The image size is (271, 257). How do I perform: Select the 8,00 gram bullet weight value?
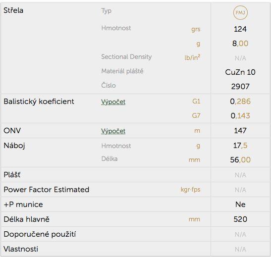[x=240, y=44]
